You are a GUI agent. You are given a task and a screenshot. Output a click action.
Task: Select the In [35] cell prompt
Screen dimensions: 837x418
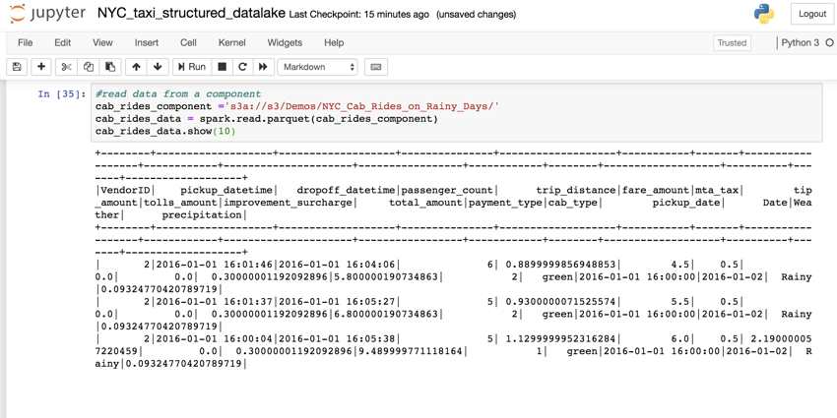61,94
